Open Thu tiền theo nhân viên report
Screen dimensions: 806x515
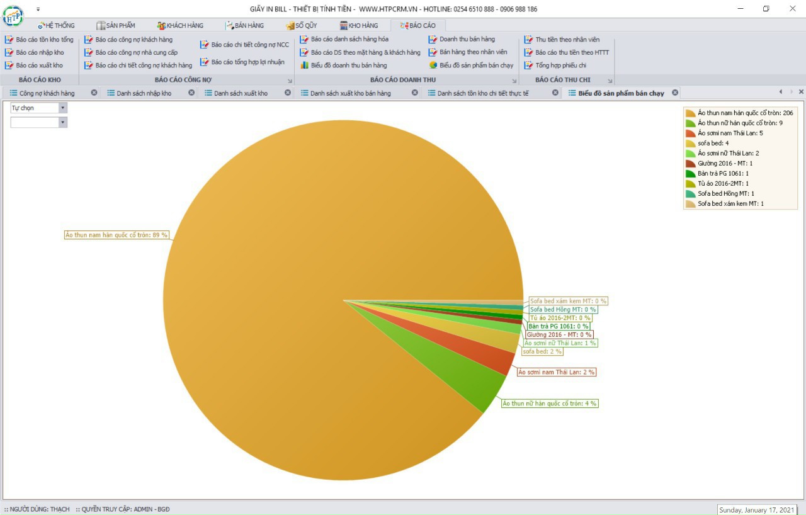(x=562, y=40)
